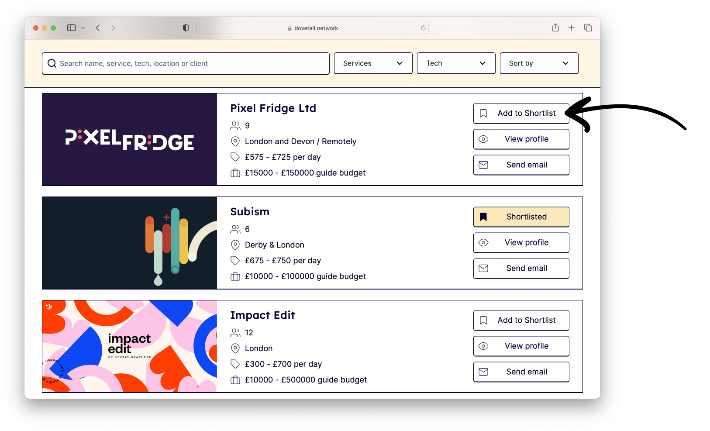The image size is (710, 431).
Task: Click the green fullscreen window button
Action: click(53, 28)
